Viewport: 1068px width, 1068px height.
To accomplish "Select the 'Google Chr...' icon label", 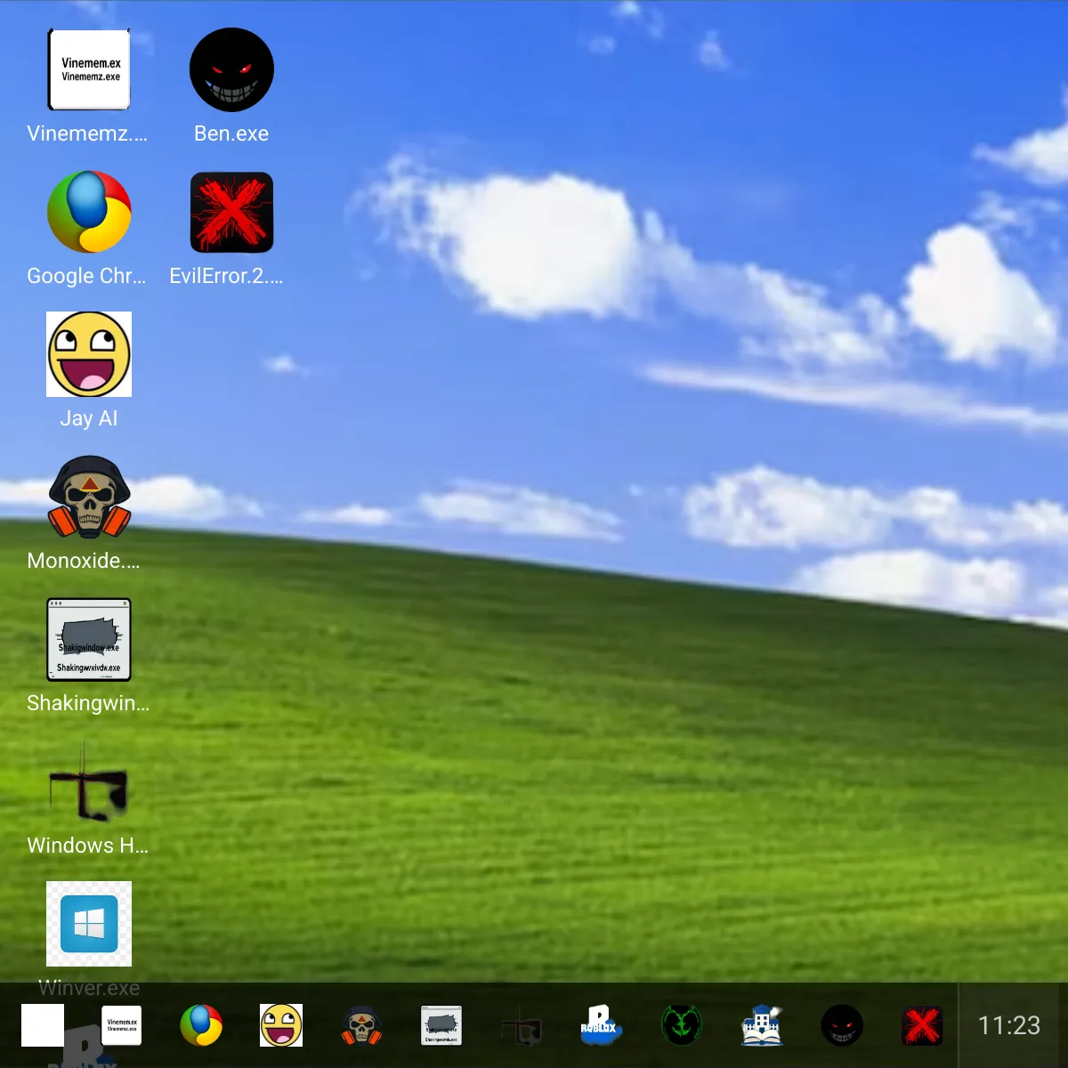I will 86,276.
